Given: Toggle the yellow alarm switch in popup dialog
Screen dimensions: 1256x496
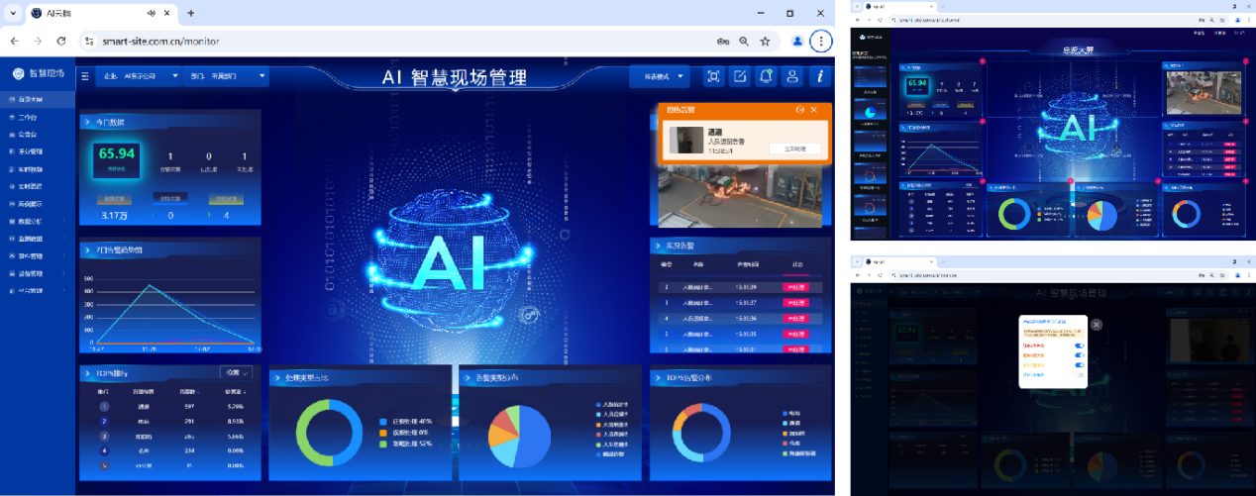Looking at the screenshot, I should [x=1080, y=365].
